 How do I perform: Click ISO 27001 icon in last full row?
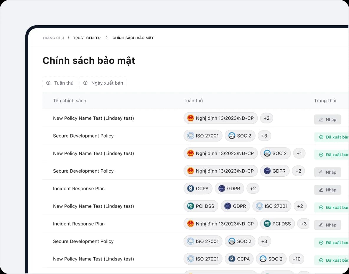190,259
